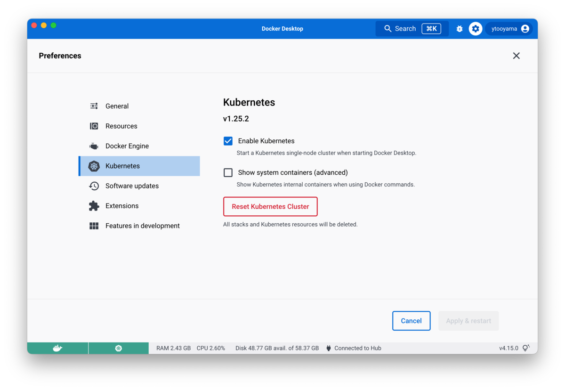Click the RAM 2.43 GB status text
The width and height of the screenshot is (565, 390).
(x=173, y=348)
